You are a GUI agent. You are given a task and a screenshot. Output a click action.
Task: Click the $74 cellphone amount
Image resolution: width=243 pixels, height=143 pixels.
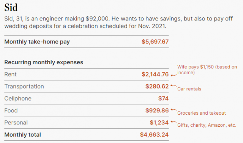(x=163, y=98)
